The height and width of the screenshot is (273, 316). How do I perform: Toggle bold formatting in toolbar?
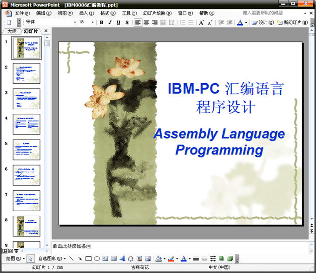click(101, 22)
